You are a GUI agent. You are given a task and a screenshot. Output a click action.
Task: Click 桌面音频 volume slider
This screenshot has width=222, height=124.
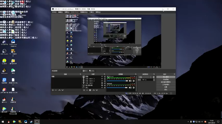pos(117,88)
